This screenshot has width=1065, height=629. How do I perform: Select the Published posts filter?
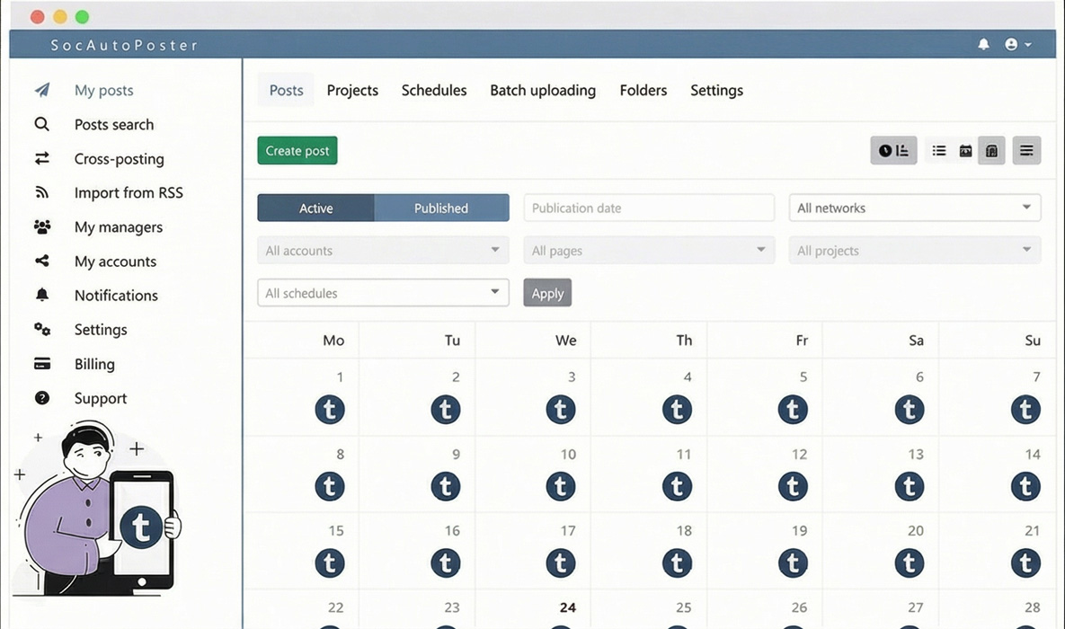(x=441, y=208)
